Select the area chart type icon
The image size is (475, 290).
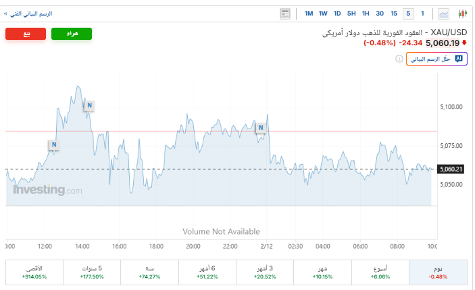[x=444, y=14]
